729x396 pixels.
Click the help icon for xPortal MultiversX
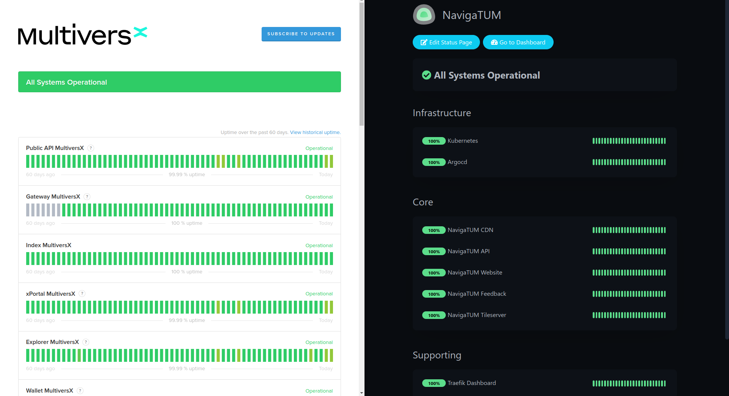(82, 293)
